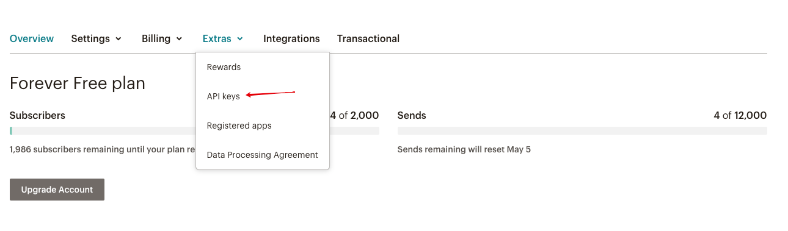The width and height of the screenshot is (788, 231).
Task: Click the Sends remaining reset May 5 text
Action: (464, 149)
